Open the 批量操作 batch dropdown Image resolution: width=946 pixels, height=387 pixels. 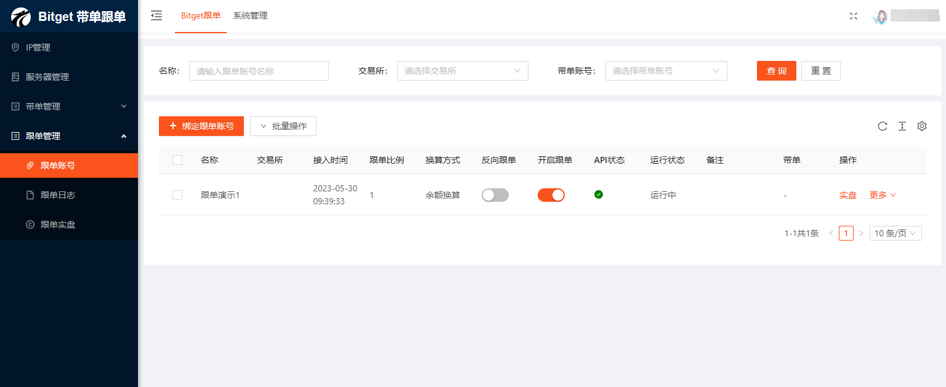click(x=283, y=126)
